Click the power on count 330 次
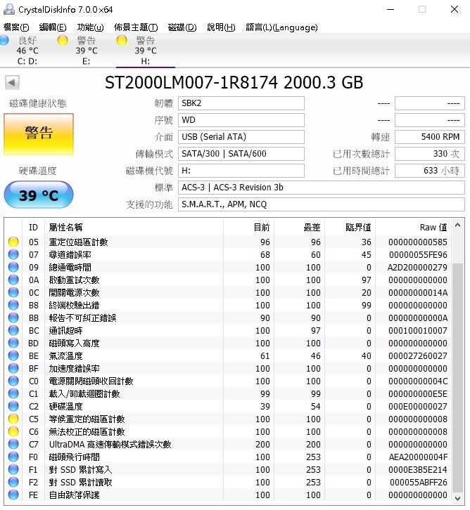Viewport: 470px width, 510px height. coord(430,154)
